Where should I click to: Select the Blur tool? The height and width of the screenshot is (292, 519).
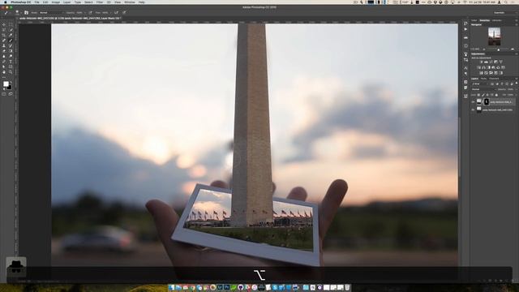[4, 56]
